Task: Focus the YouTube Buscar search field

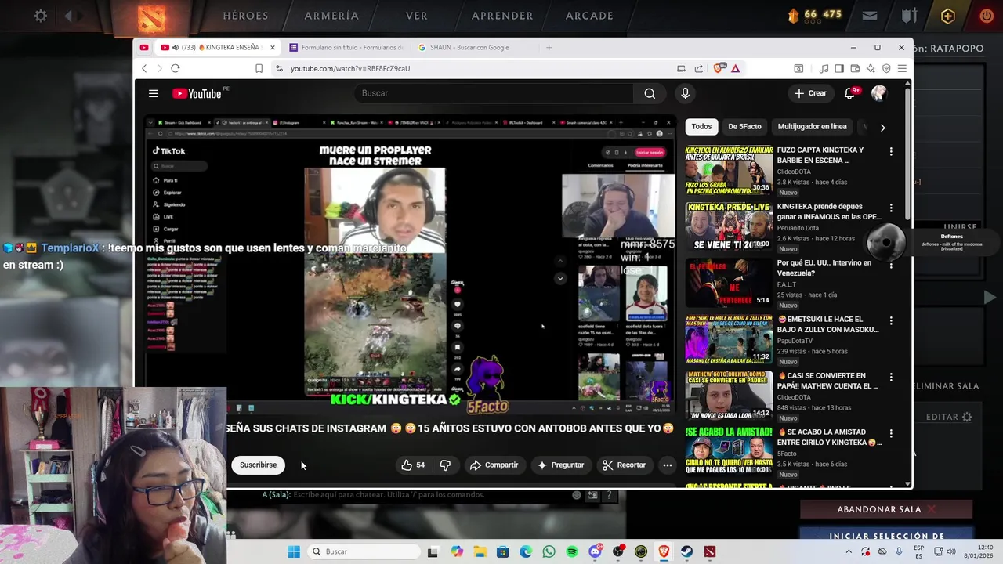Action: (x=494, y=93)
